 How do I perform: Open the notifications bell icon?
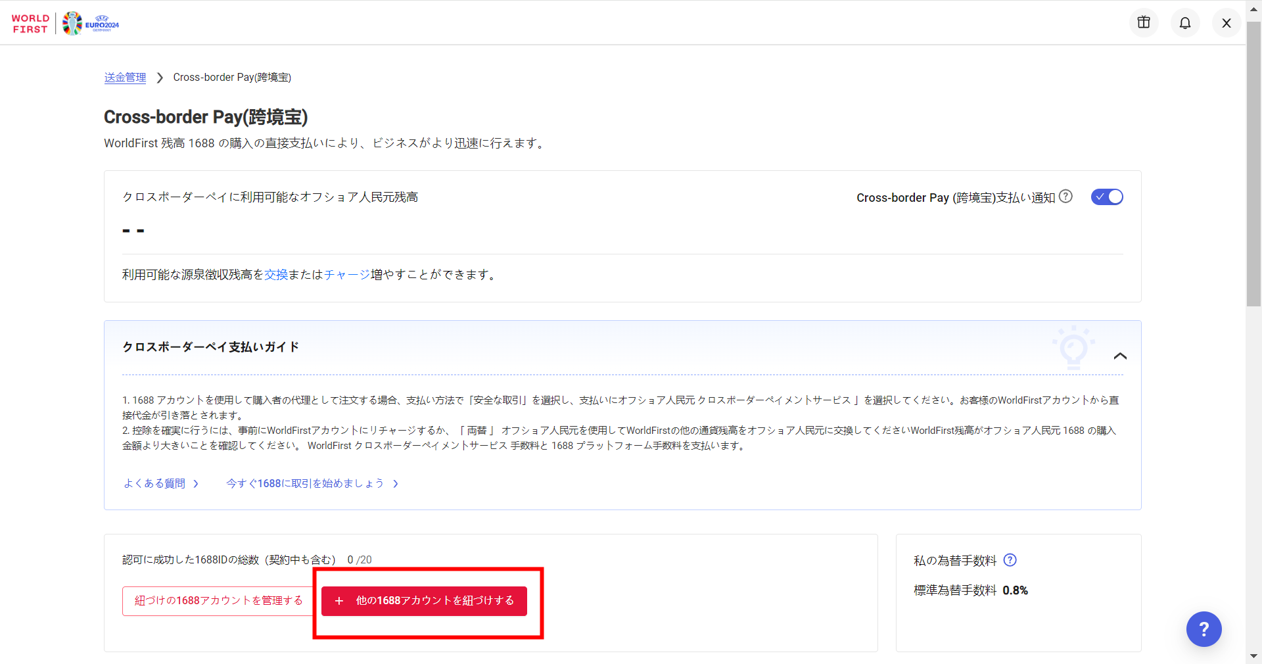pos(1185,23)
